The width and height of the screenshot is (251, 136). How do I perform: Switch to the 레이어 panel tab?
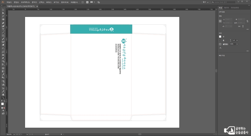(x=226, y=8)
